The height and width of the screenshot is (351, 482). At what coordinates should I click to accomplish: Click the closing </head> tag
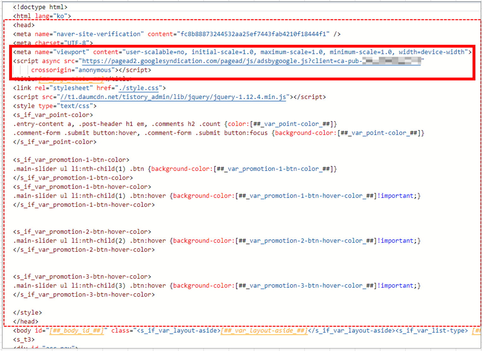[26, 322]
